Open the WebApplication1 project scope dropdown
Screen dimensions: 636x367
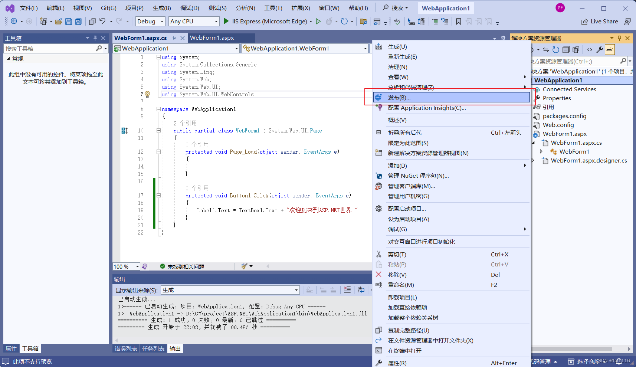176,48
